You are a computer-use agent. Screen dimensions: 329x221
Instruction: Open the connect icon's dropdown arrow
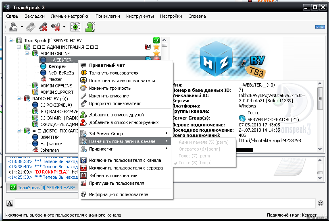pyautogui.click(x=22, y=27)
